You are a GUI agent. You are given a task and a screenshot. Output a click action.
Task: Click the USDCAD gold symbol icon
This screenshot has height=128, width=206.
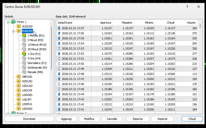click(19, 86)
